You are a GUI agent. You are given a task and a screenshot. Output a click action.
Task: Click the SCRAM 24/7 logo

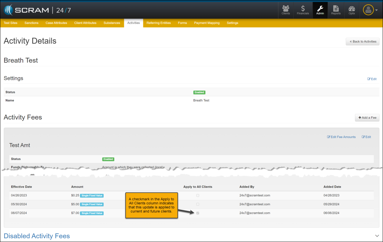(x=37, y=10)
